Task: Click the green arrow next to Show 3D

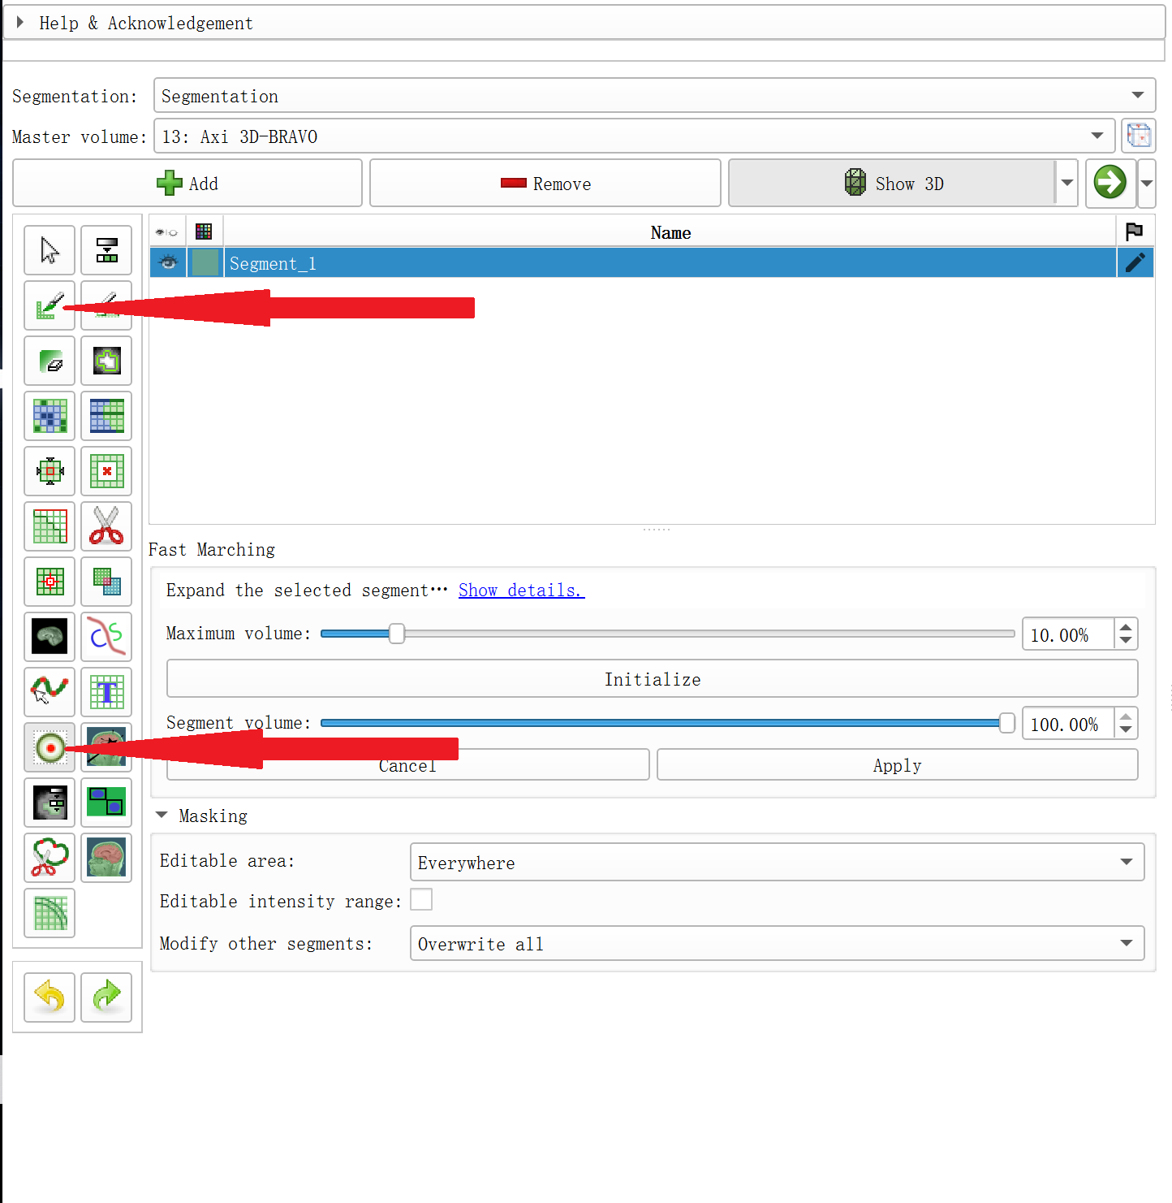Action: pyautogui.click(x=1110, y=183)
